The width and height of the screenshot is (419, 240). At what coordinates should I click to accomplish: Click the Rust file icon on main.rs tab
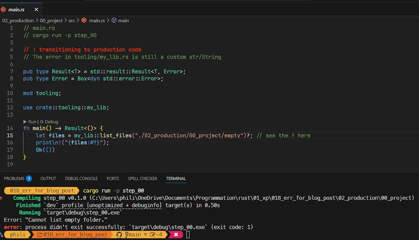pyautogui.click(x=3, y=10)
